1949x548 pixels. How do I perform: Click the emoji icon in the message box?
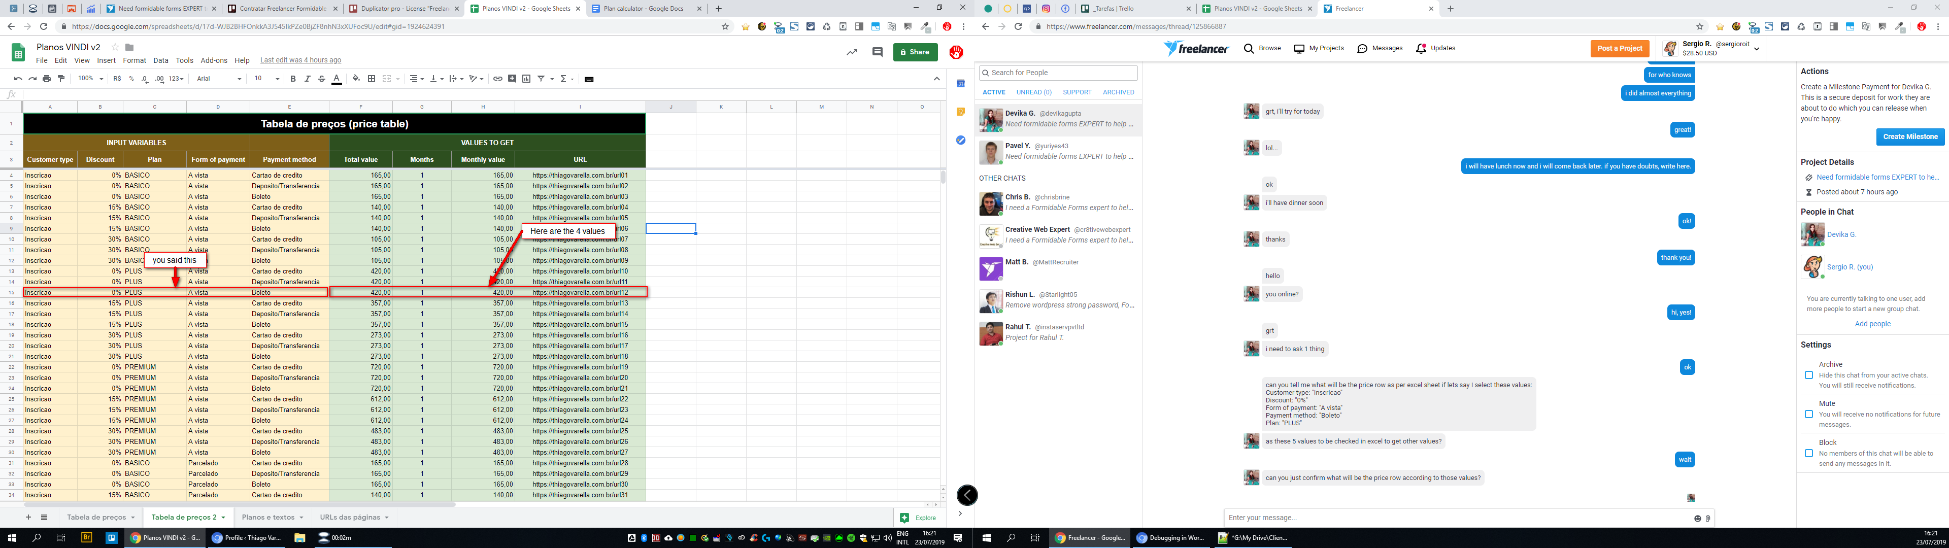[x=1698, y=519]
